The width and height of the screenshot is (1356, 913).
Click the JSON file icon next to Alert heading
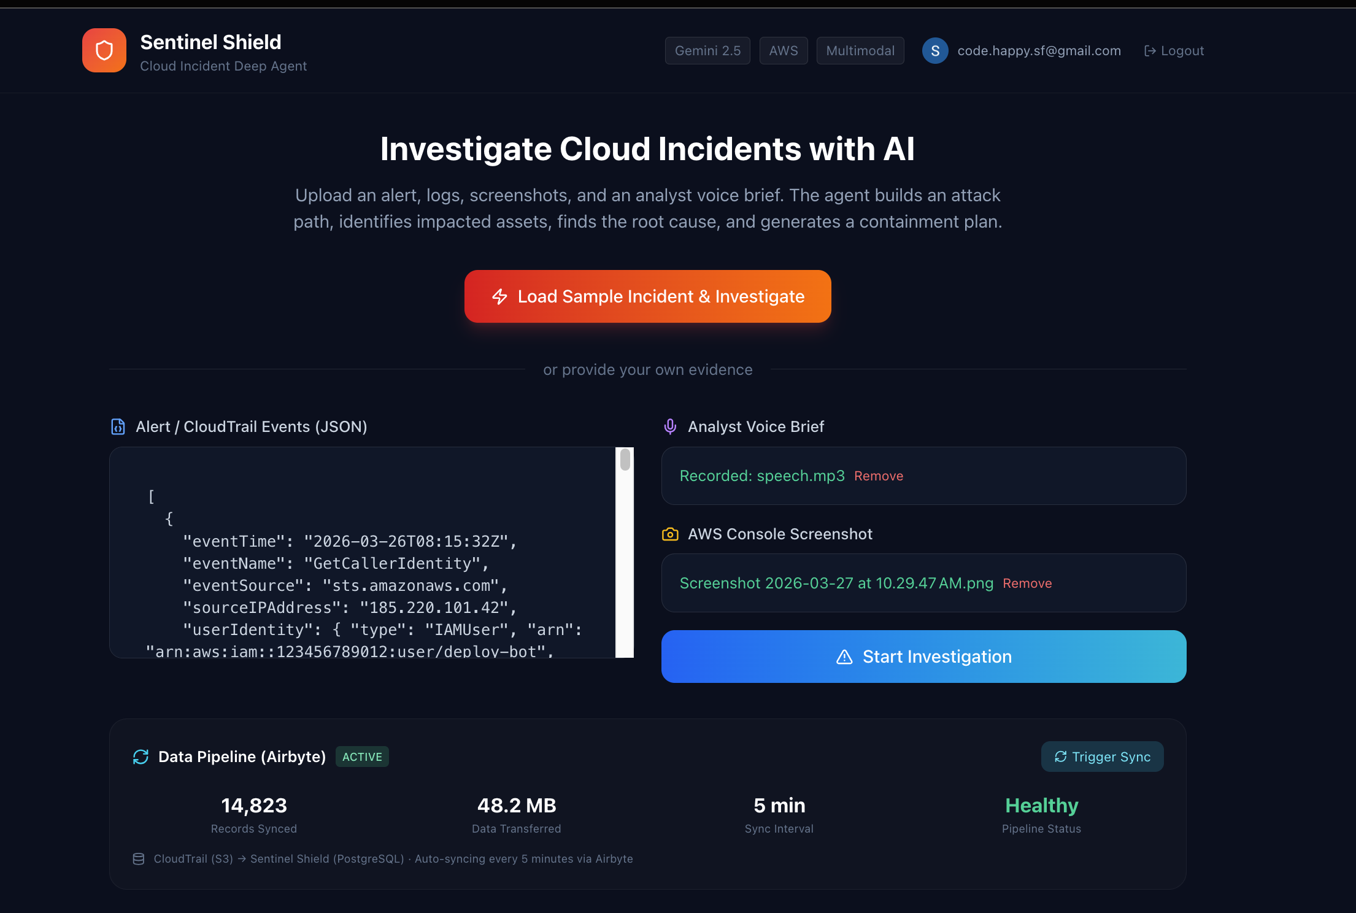click(118, 426)
